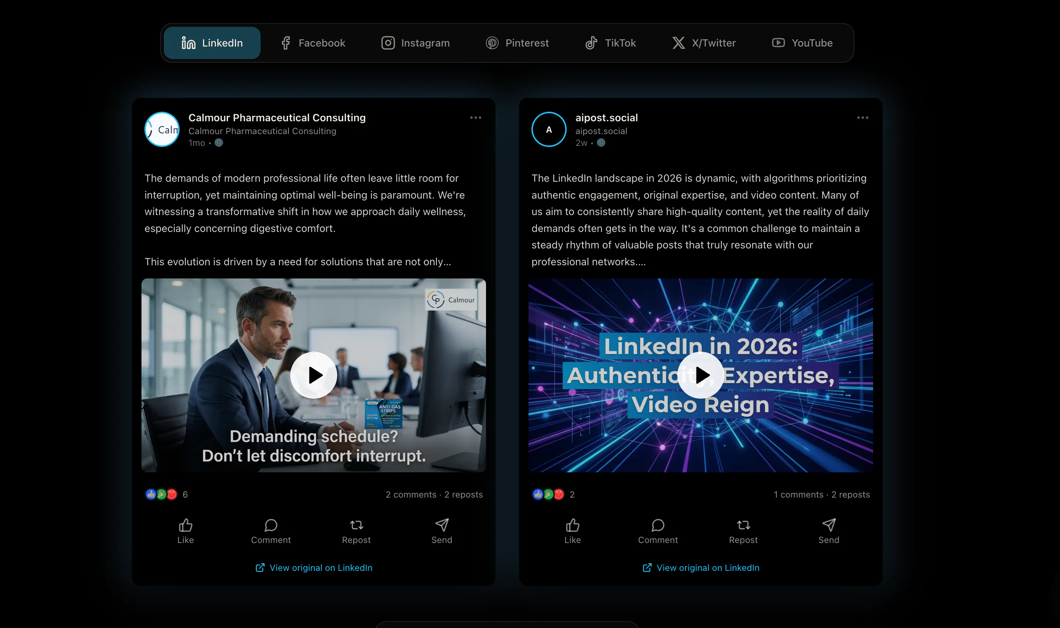The width and height of the screenshot is (1060, 628).
Task: Click the '2w' timestamp on aipost.social post
Action: point(581,143)
